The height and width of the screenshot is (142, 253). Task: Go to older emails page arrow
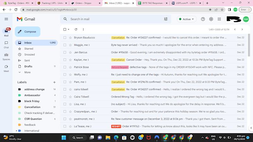[x=242, y=29]
